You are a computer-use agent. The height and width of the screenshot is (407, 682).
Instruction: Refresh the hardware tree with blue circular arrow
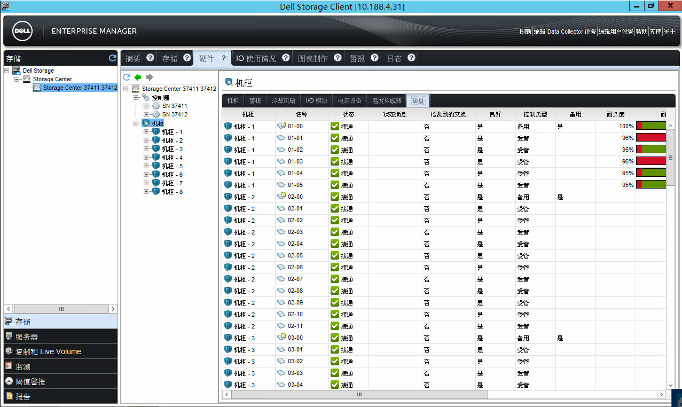click(127, 77)
